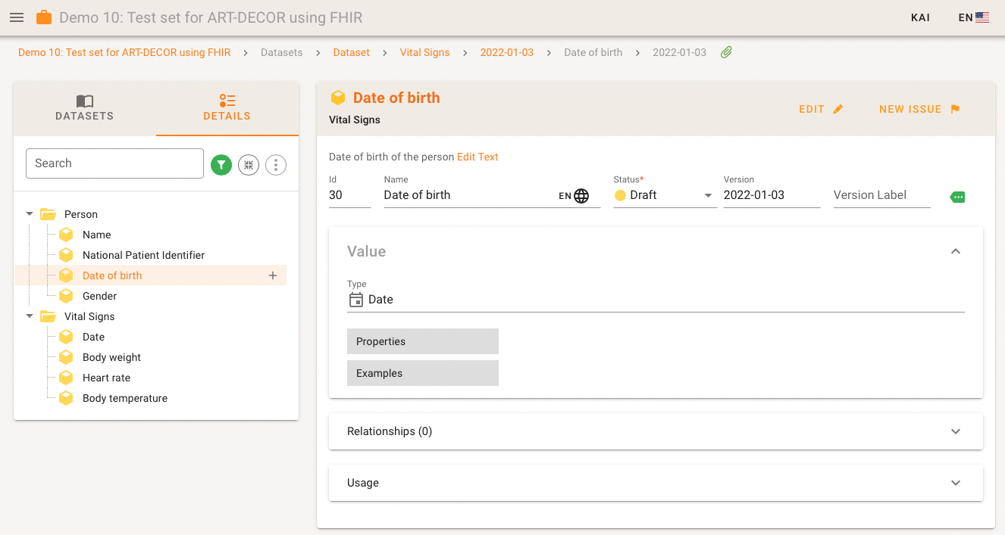The height and width of the screenshot is (535, 1005).
Task: Collapse the Person folder in tree
Action: point(30,214)
